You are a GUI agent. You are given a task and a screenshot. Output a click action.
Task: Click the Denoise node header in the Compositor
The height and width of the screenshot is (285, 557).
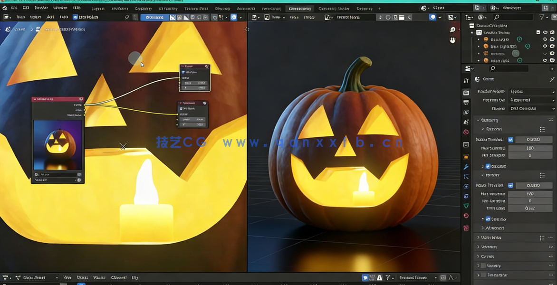click(192, 103)
